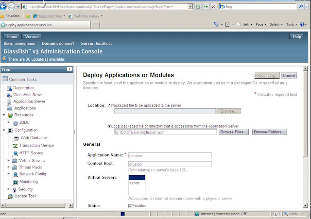The width and height of the screenshot is (311, 219).
Task: Click the Bing search magnifier icon
Action: [301, 6]
